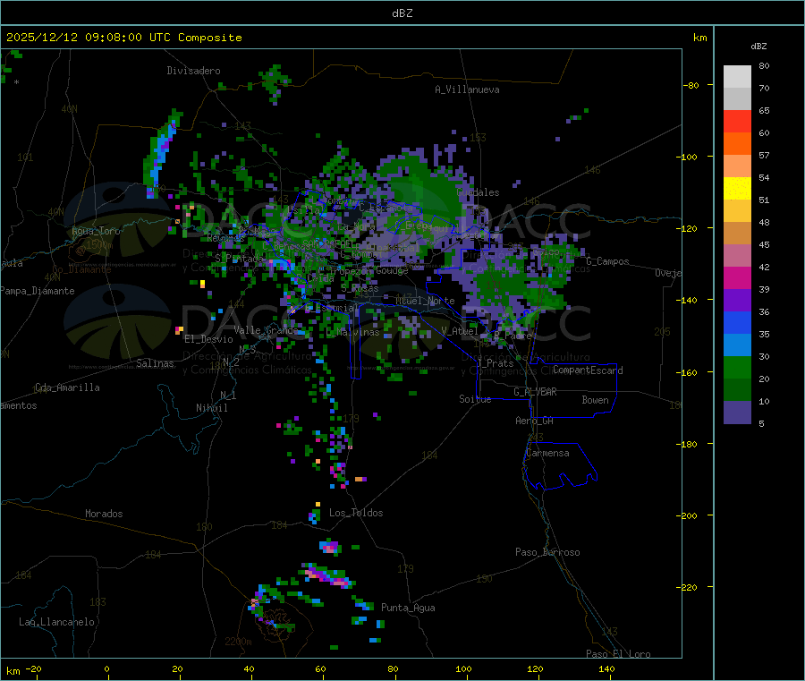The image size is (805, 681).
Task: Click the gray 65-70 dBZ legend swatch
Action: pyautogui.click(x=737, y=99)
